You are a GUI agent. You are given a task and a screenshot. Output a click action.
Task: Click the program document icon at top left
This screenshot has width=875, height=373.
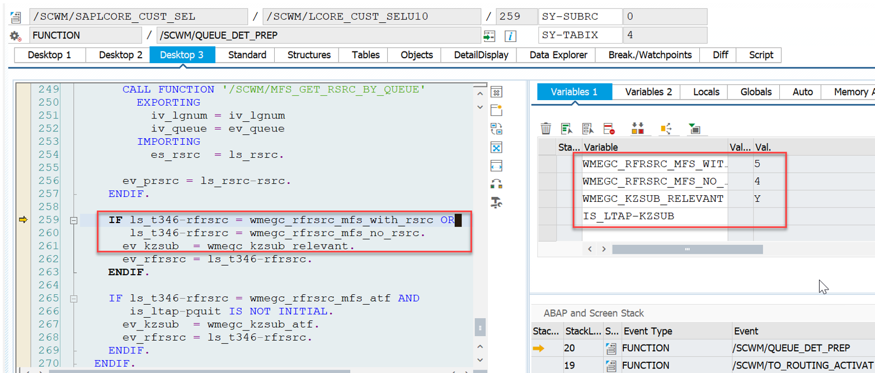pos(16,17)
